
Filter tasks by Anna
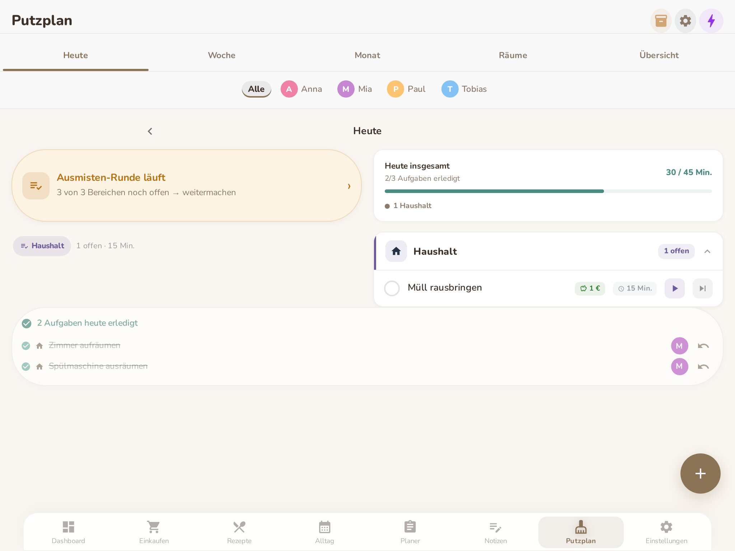pyautogui.click(x=301, y=89)
